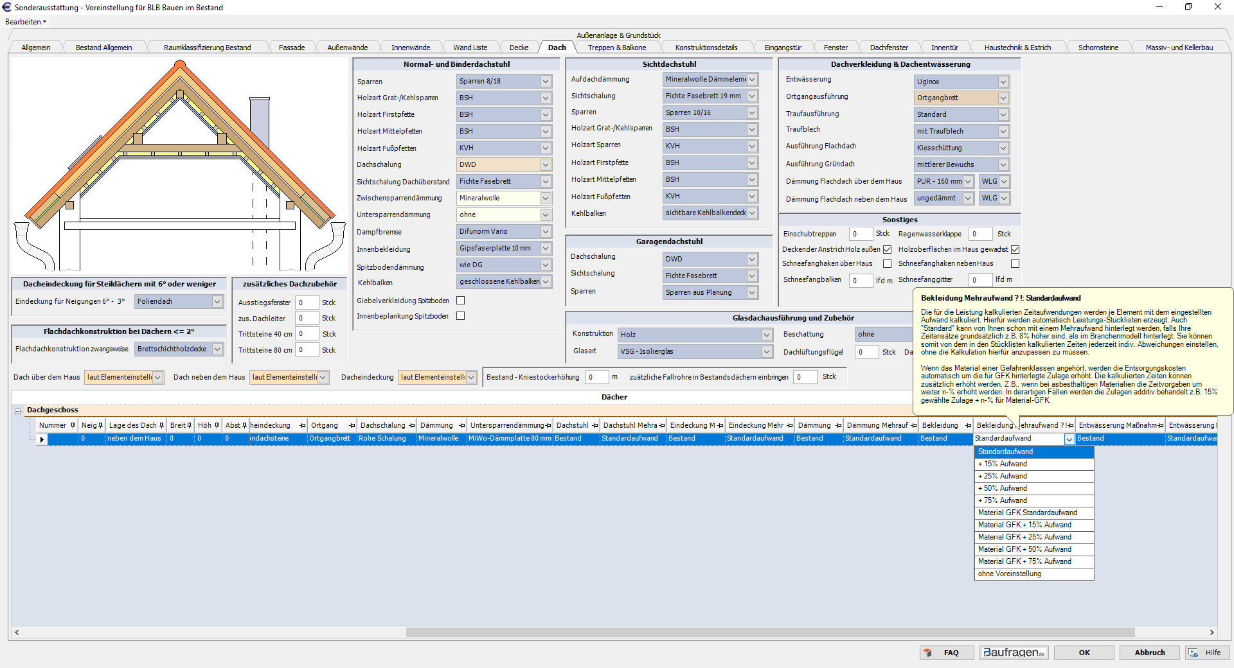Pin the Ortgang column using its pin icon
Viewport: 1234px width, 668px height.
tap(352, 425)
